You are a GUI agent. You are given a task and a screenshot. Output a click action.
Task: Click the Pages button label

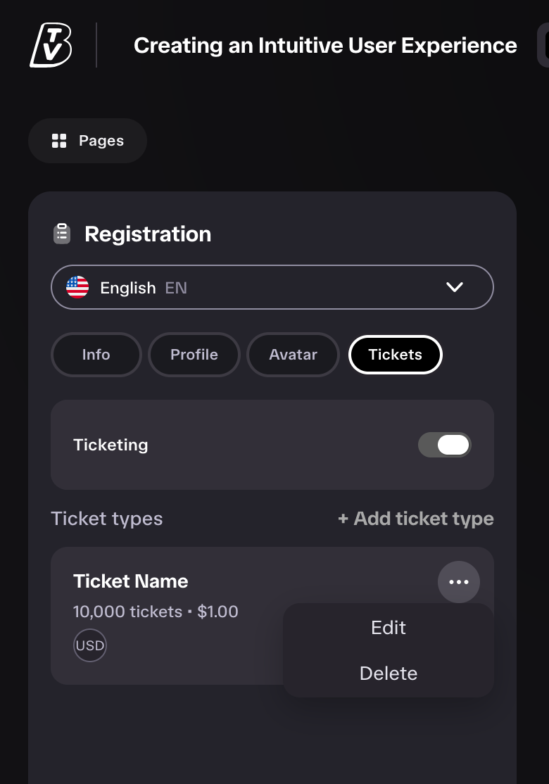pyautogui.click(x=101, y=141)
